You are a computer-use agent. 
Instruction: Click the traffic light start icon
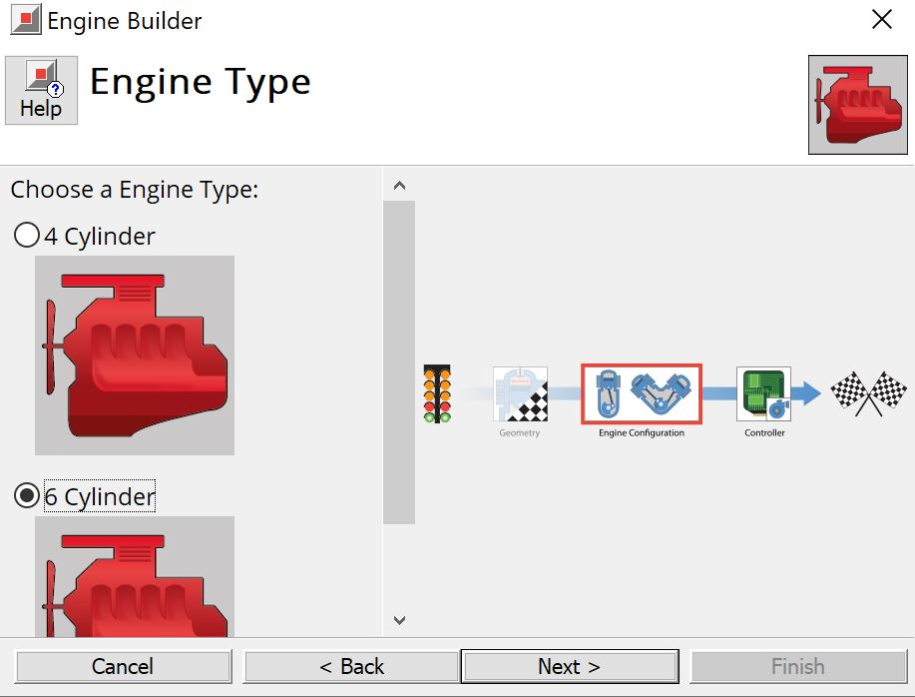436,393
